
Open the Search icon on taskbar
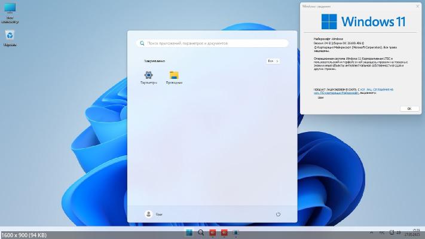pos(201,232)
